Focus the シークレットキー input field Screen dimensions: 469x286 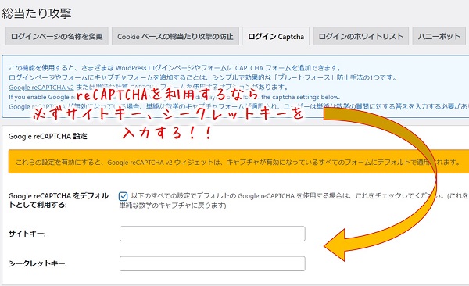pyautogui.click(x=213, y=263)
